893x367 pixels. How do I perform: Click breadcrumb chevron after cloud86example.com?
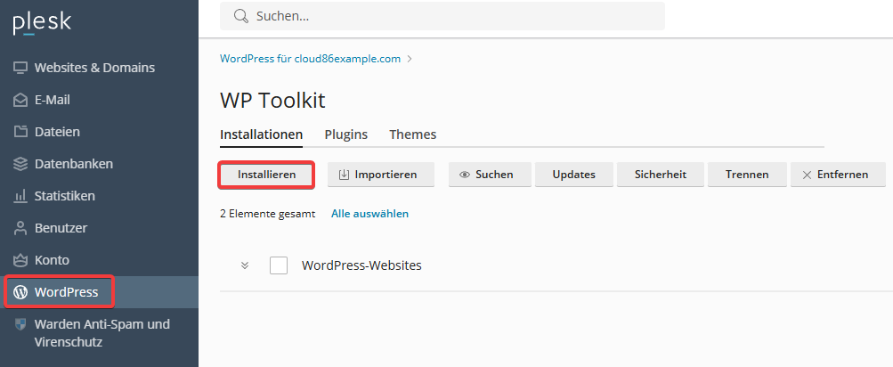(410, 59)
